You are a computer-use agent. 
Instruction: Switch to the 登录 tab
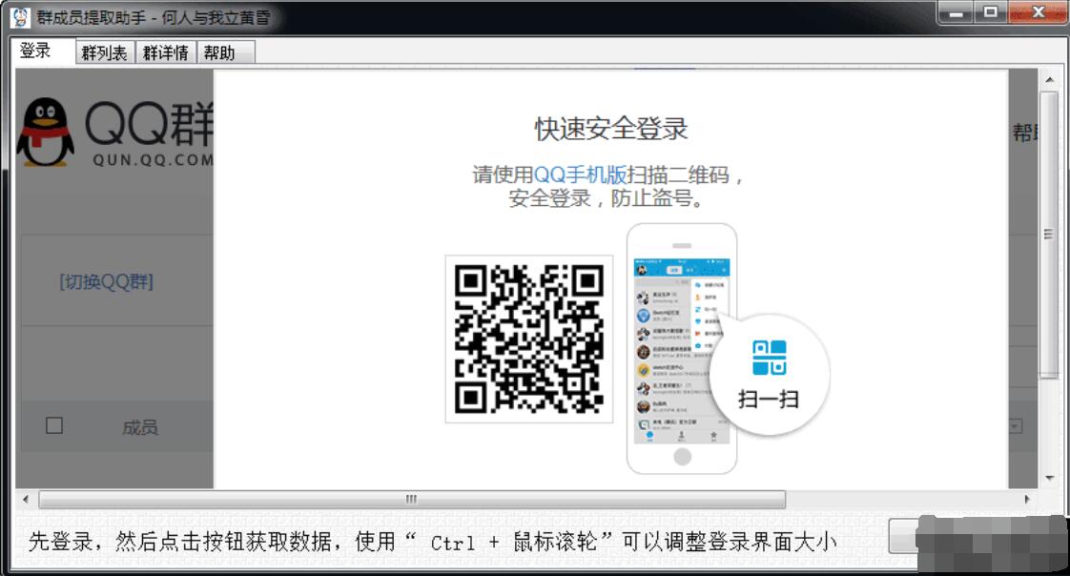tap(43, 51)
